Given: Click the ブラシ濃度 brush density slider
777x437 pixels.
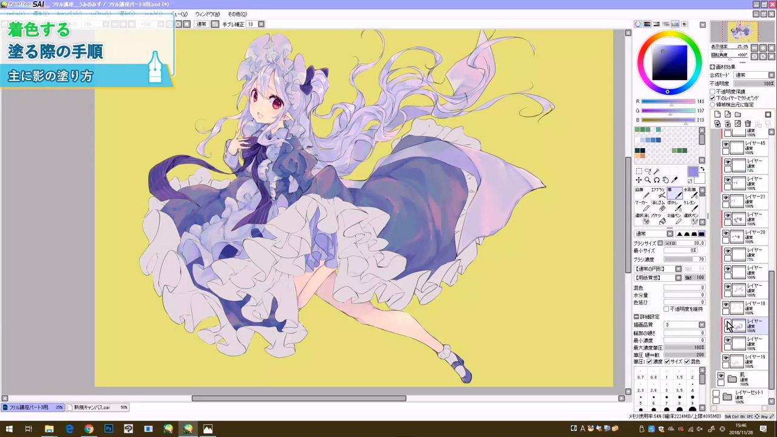Looking at the screenshot, I should [684, 260].
